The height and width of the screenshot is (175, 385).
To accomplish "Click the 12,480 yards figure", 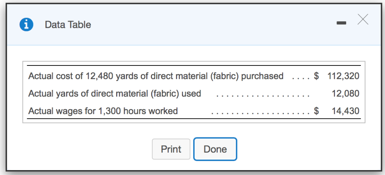I will click(x=99, y=76).
